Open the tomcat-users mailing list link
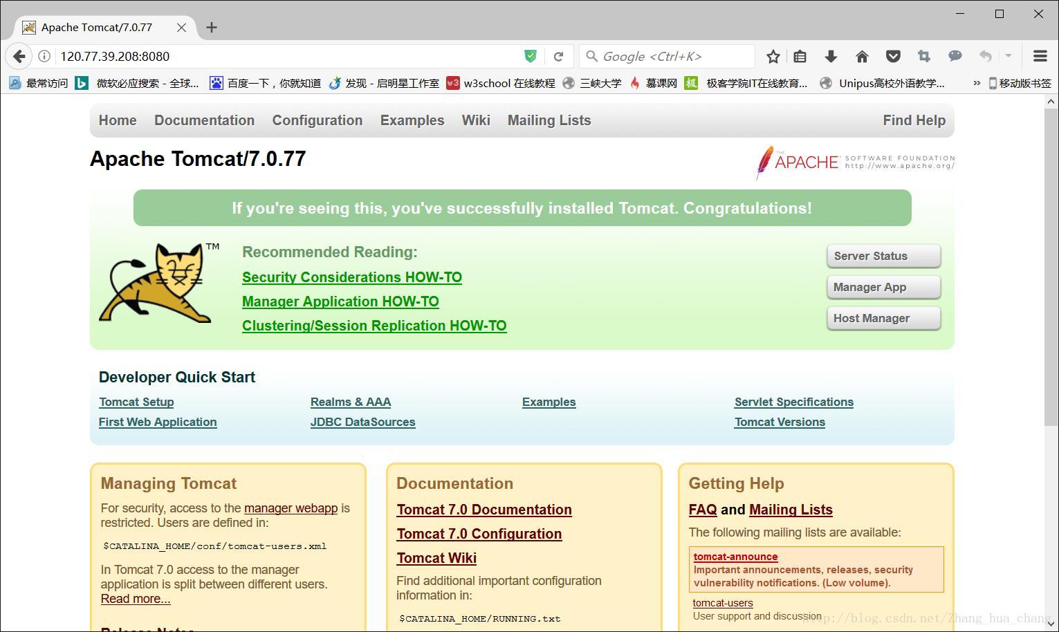This screenshot has height=632, width=1059. point(723,603)
